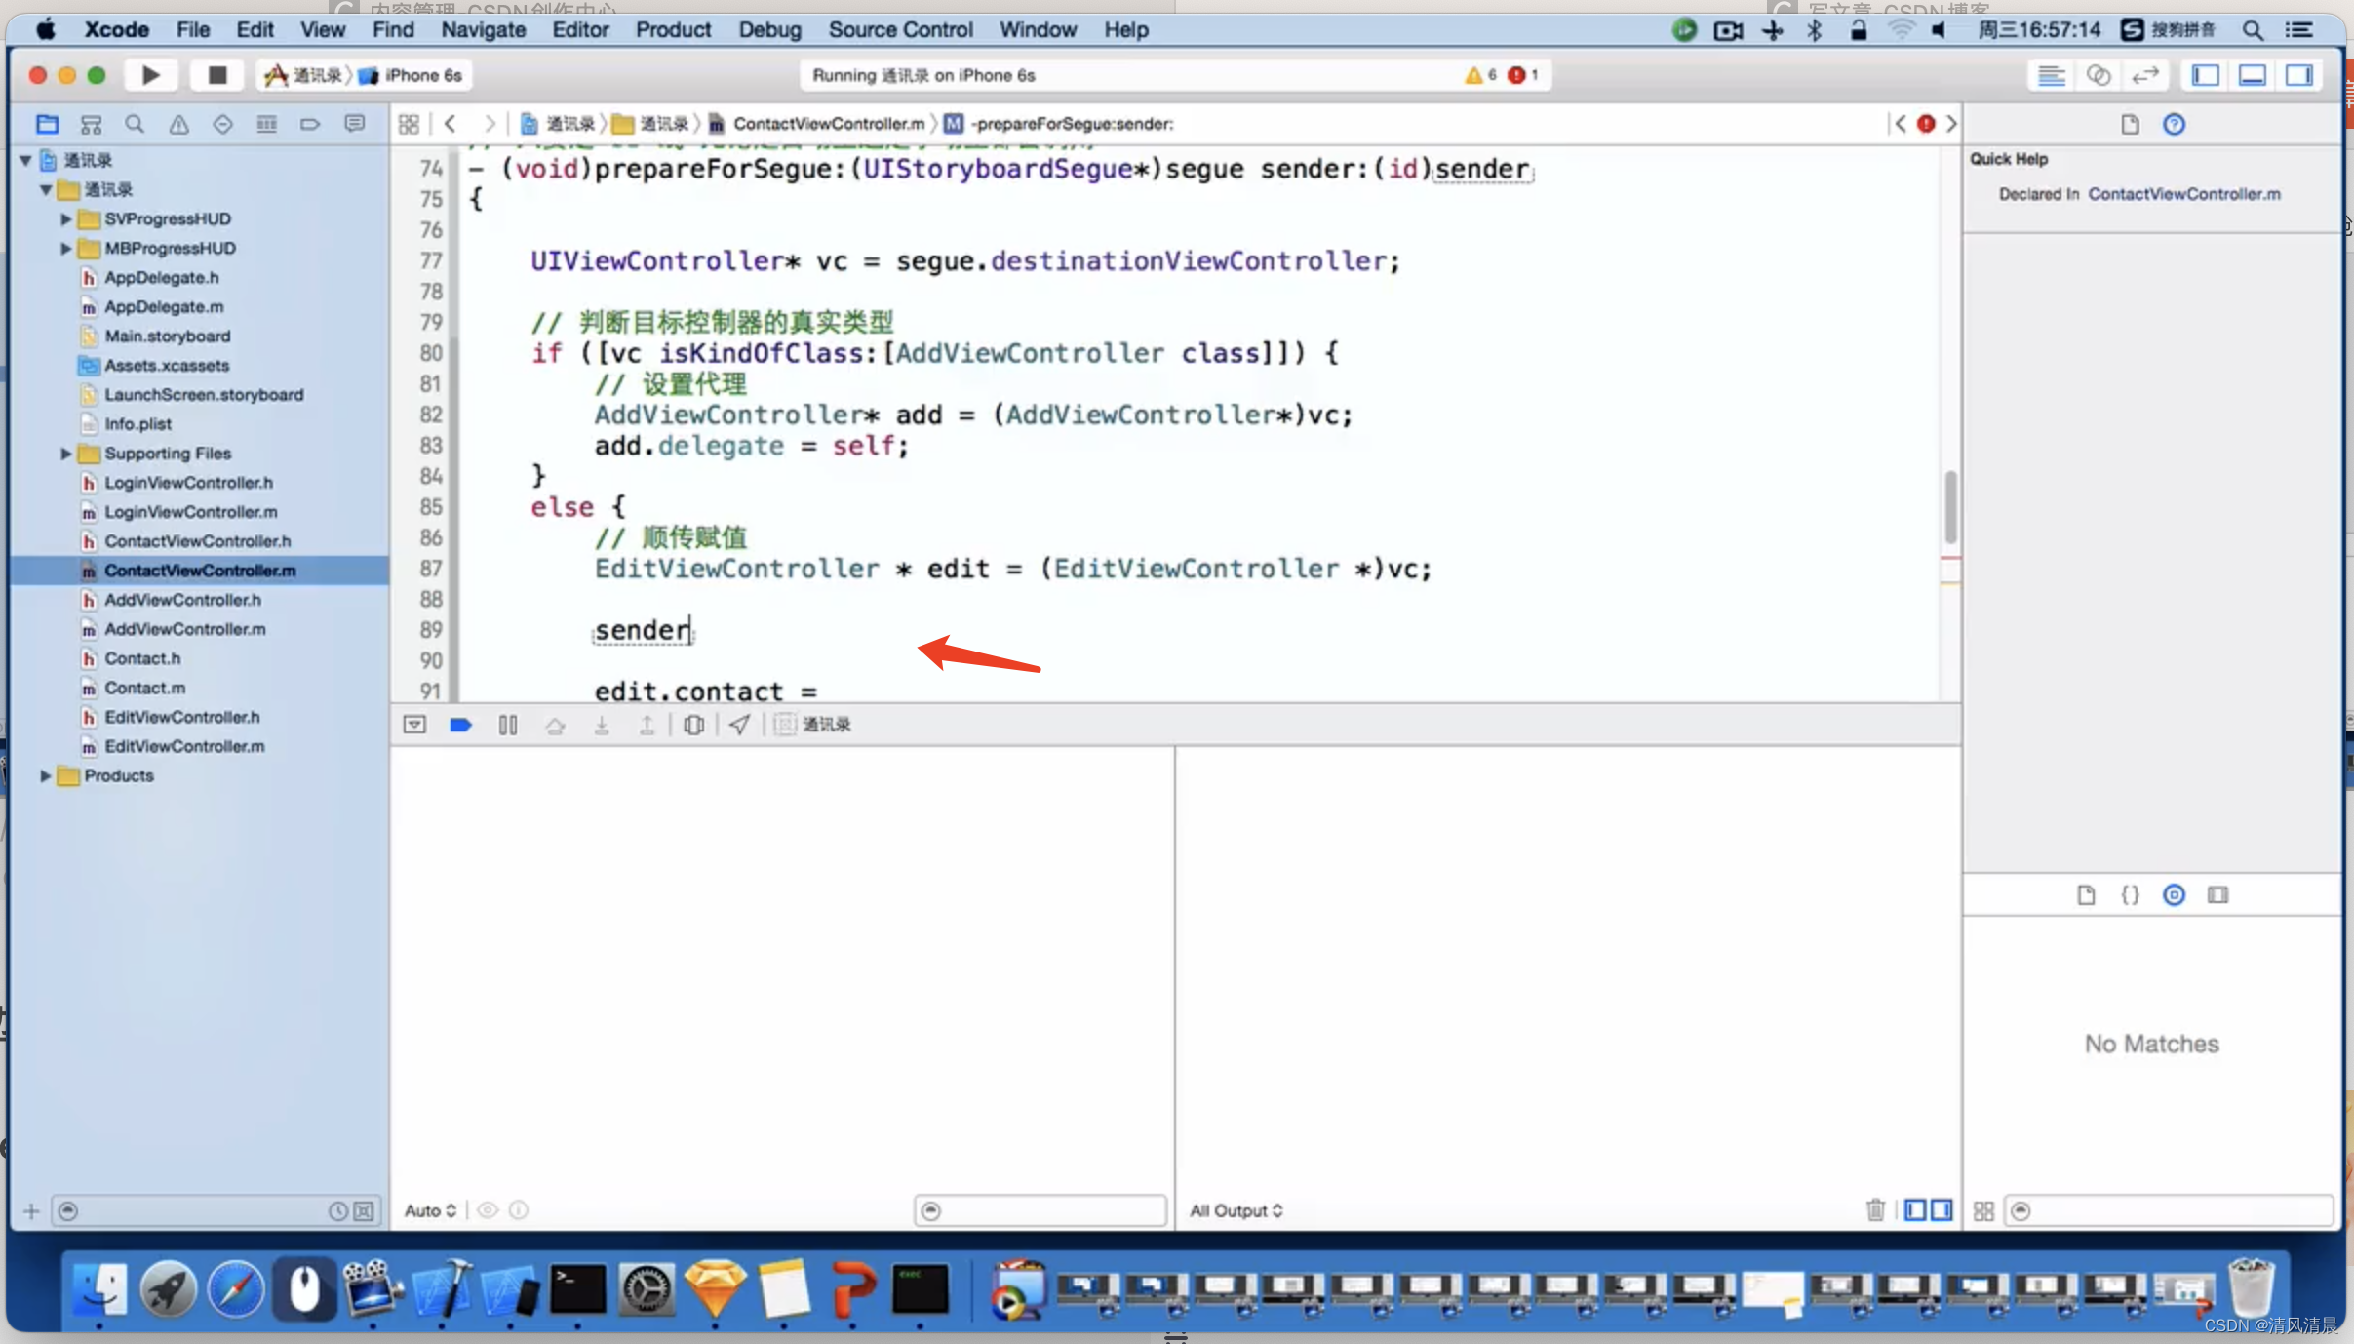
Task: Expand the MBProgressHUD folder
Action: 65,248
